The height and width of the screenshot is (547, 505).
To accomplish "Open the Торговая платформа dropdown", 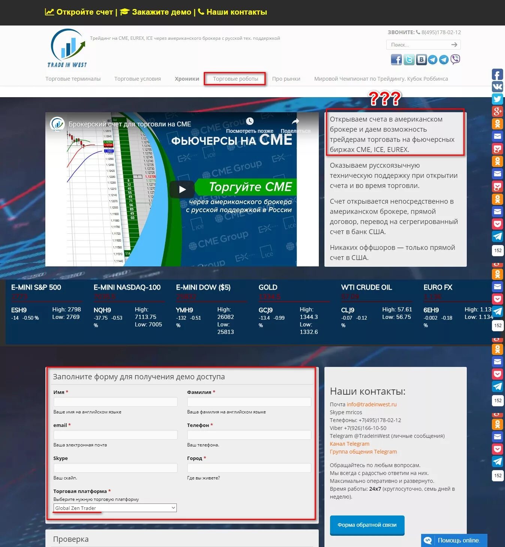I will (115, 508).
